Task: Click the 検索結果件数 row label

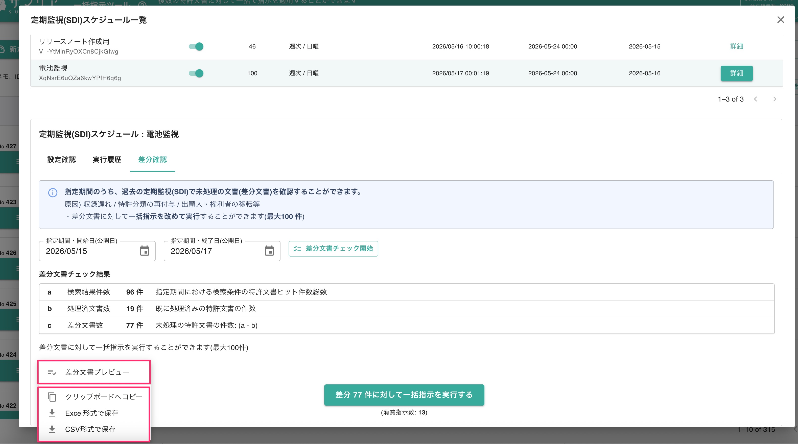Action: tap(89, 292)
